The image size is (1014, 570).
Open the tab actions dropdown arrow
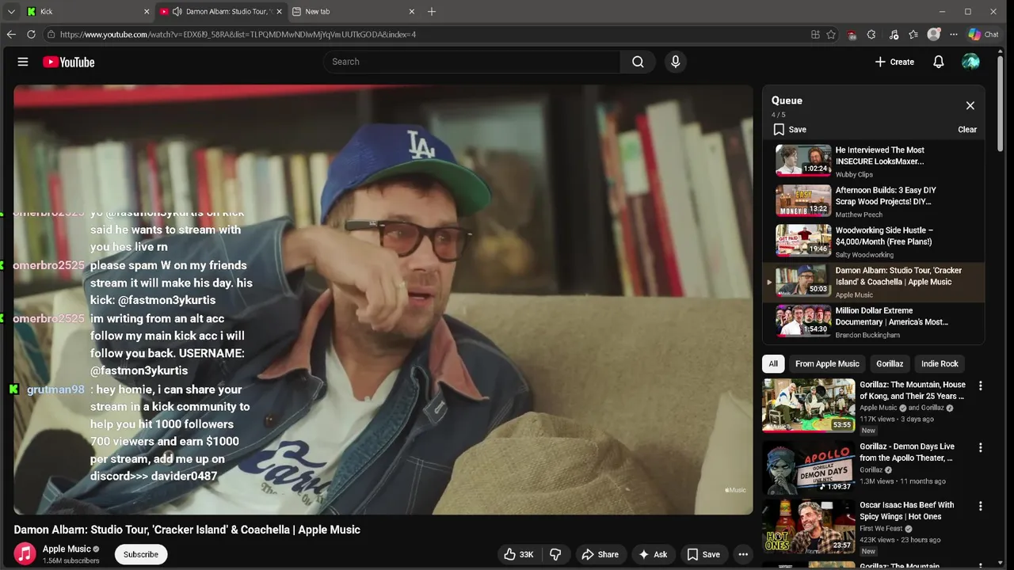(x=11, y=12)
